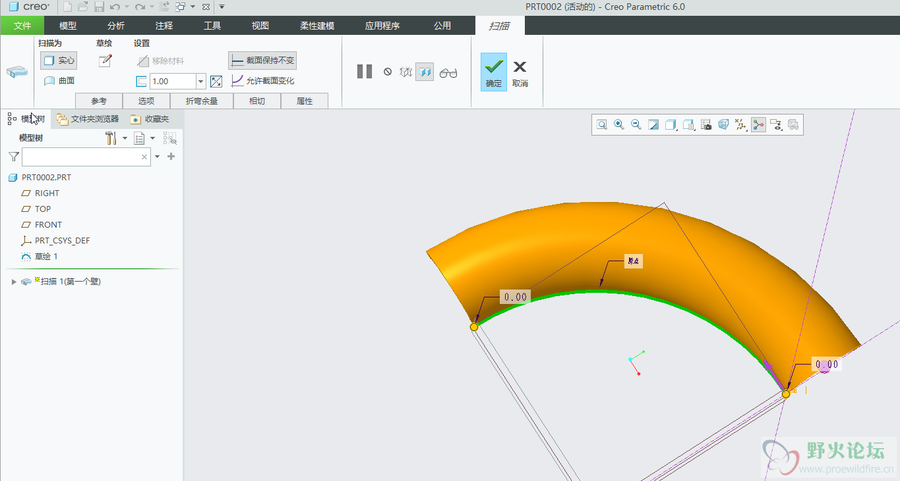The height and width of the screenshot is (481, 900).
Task: Select the no-preview icon
Action: [x=388, y=72]
